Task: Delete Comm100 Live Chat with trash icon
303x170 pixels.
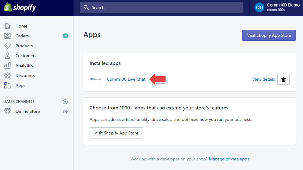Action: click(283, 79)
